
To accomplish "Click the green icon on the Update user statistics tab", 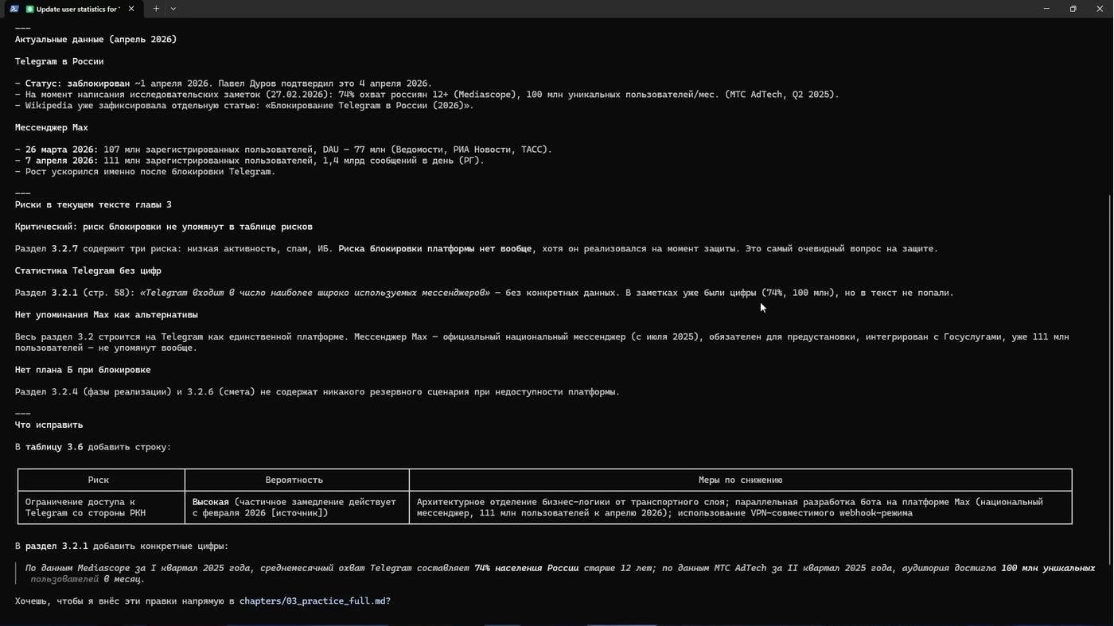I will [30, 9].
